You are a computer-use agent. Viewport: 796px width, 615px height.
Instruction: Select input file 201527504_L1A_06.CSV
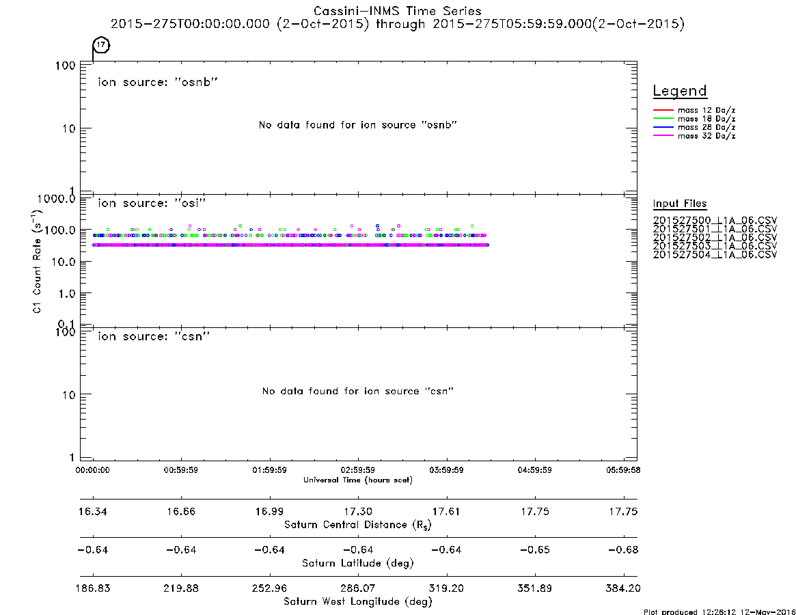click(715, 254)
